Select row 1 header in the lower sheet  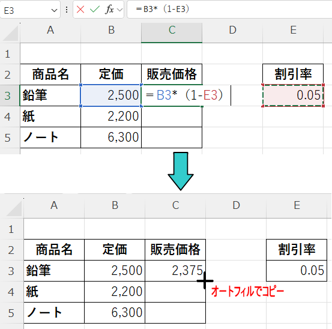[11, 229]
